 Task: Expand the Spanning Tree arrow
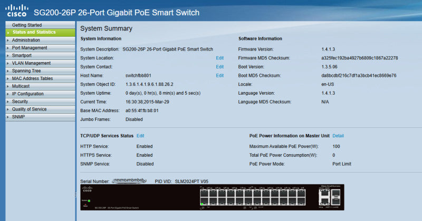click(x=8, y=71)
